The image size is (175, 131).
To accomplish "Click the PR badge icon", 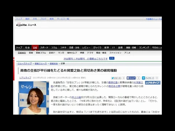I will point(112,58).
